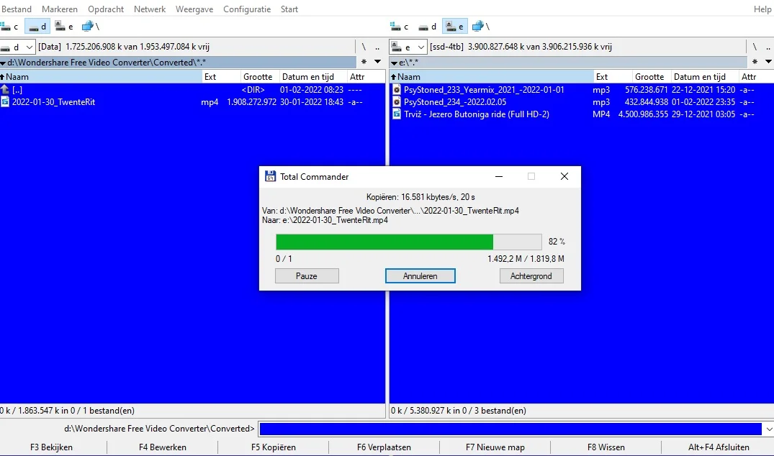Open Weergave menu
The height and width of the screenshot is (456, 774).
point(194,9)
